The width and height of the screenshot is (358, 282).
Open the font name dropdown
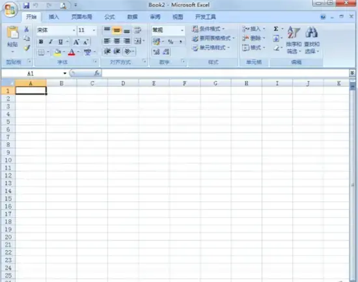click(x=74, y=31)
